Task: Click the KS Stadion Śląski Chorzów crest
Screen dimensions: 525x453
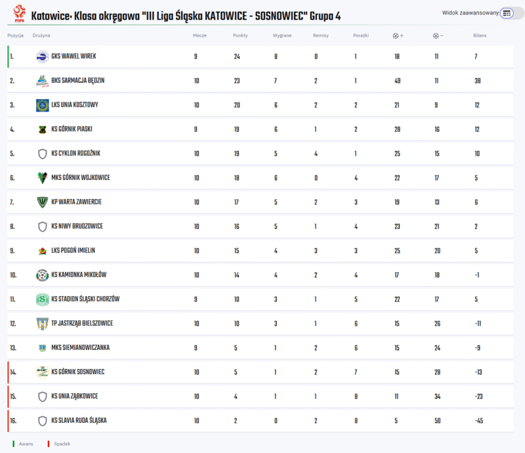Action: [43, 299]
